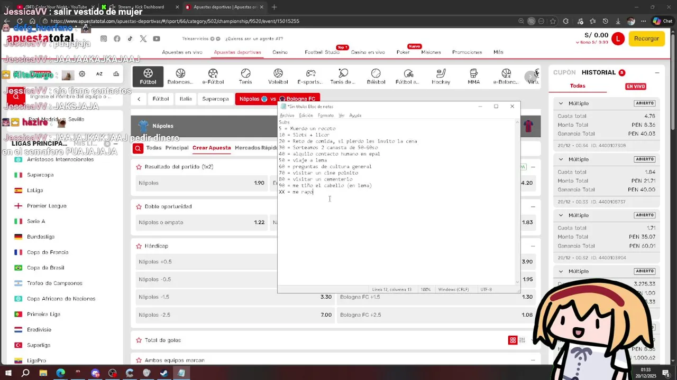Open the sidebar settings gear icon
The height and width of the screenshot is (380, 677).
click(x=82, y=74)
